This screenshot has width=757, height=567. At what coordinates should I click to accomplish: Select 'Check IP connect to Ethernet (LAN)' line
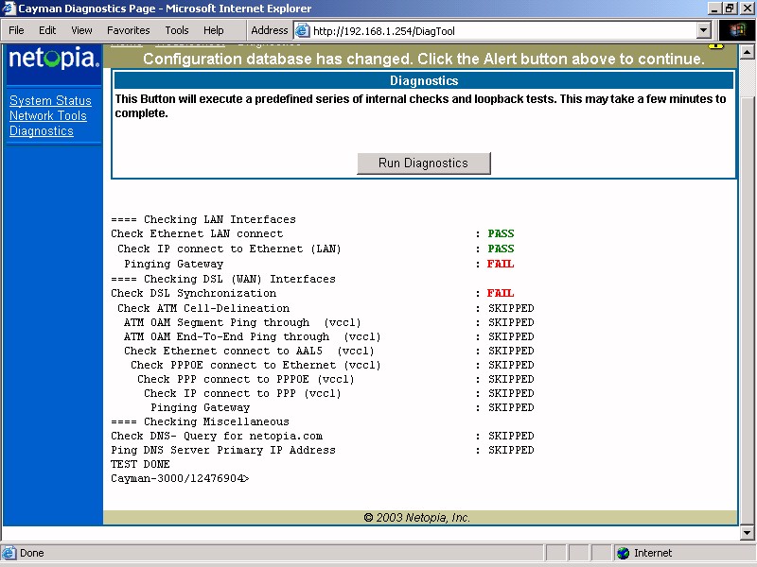(x=229, y=249)
